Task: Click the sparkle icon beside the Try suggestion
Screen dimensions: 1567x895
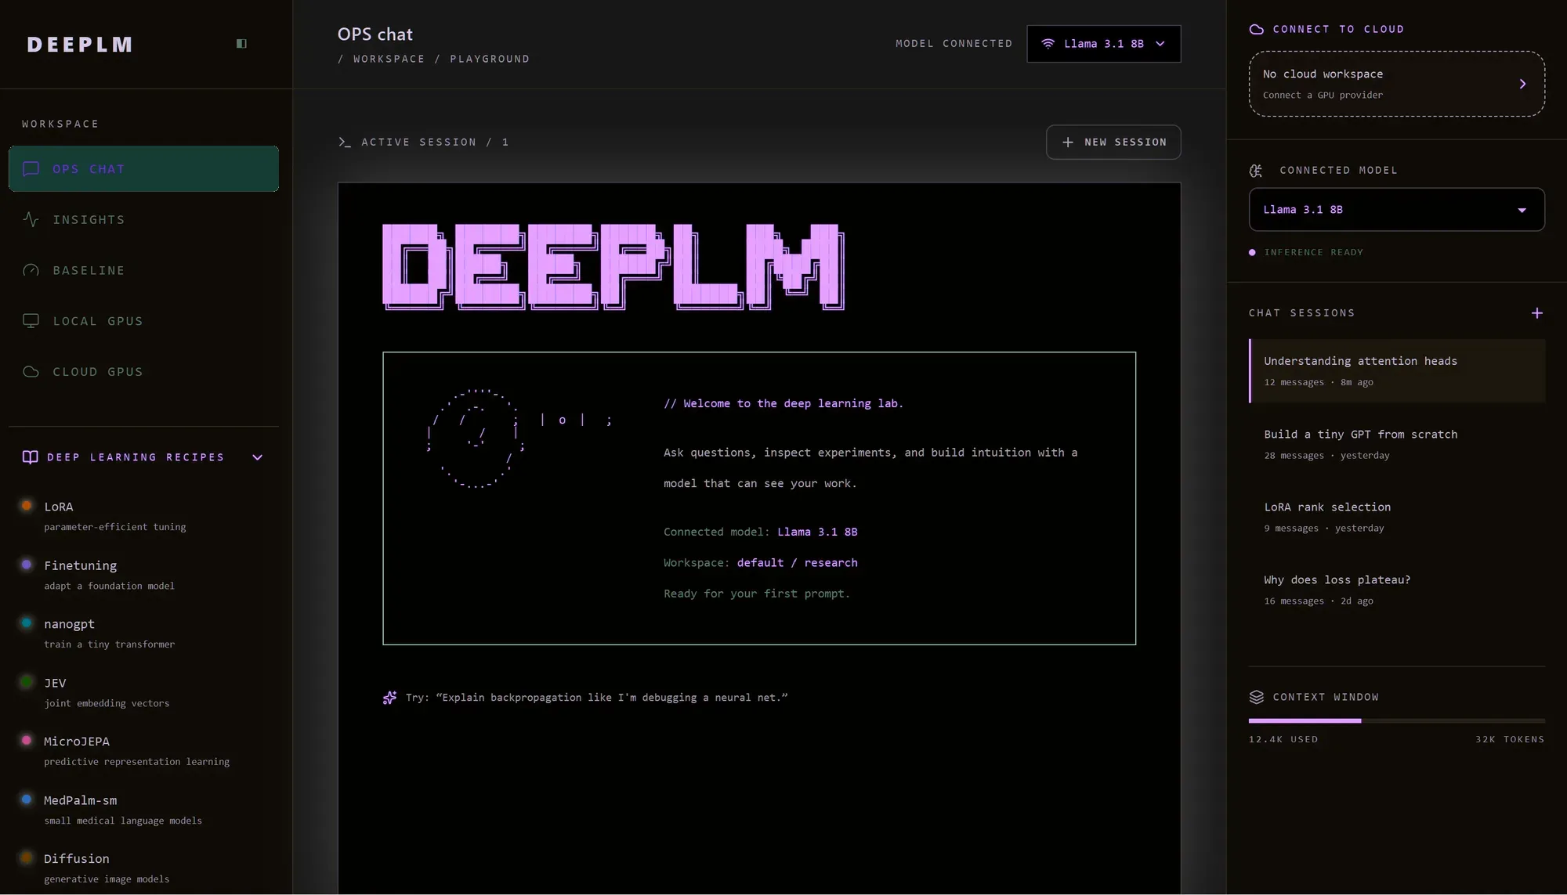Action: point(389,698)
